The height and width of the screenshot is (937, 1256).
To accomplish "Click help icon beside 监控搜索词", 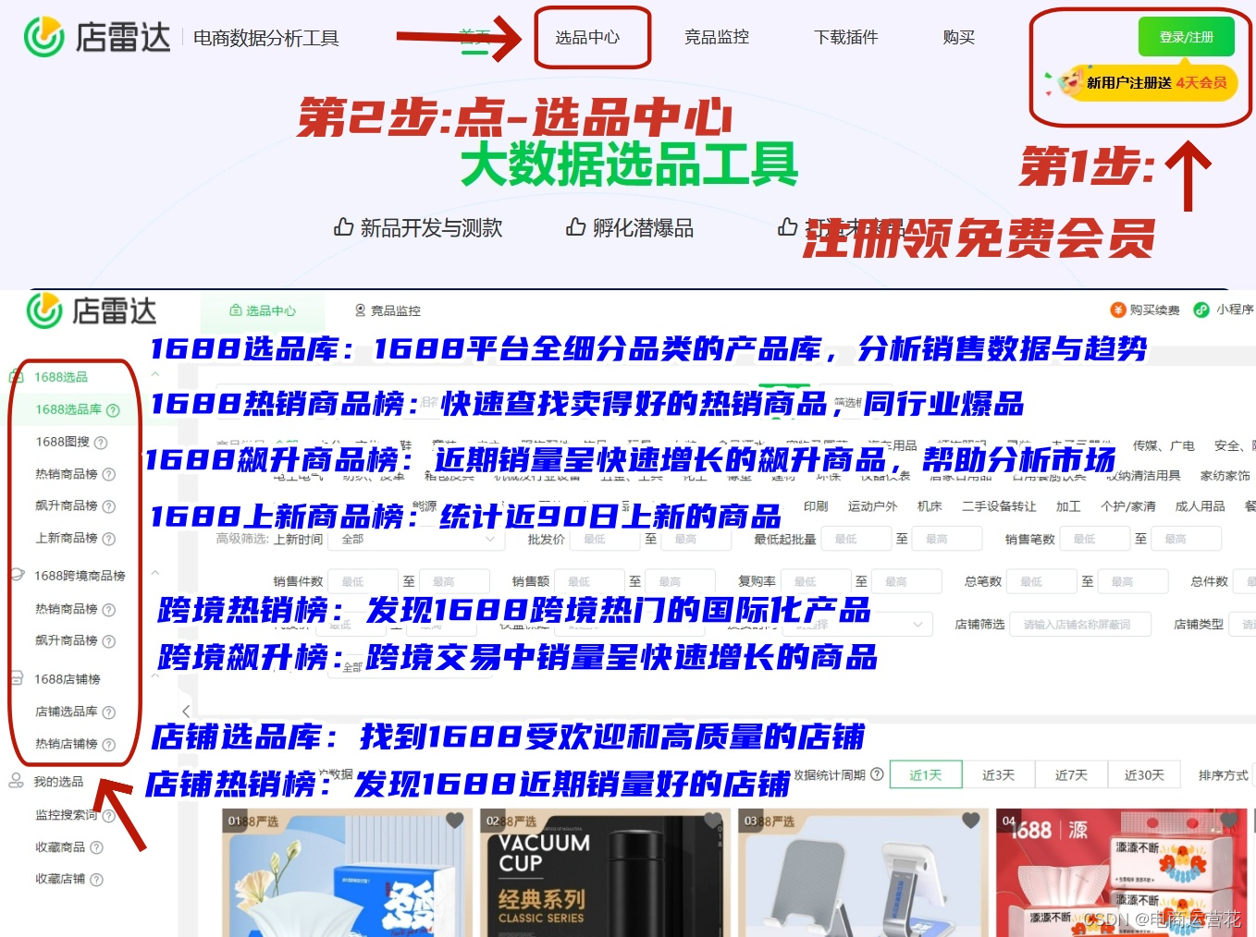I will point(108,816).
